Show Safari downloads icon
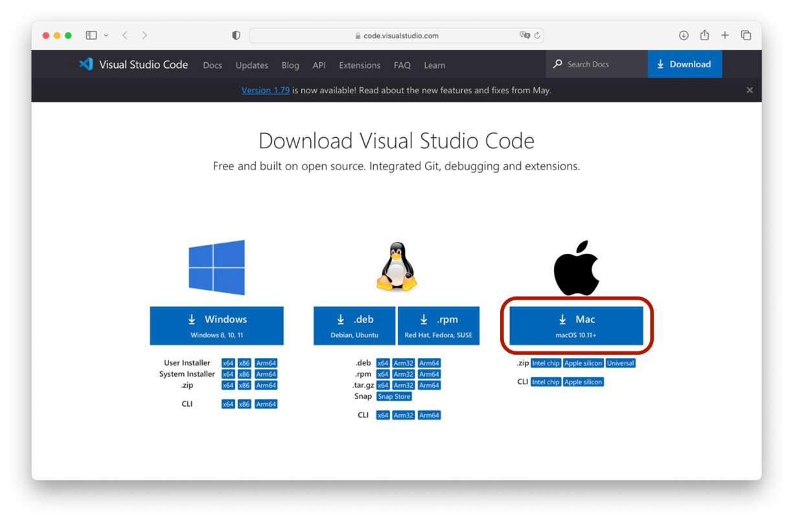This screenshot has height=523, width=793. [x=684, y=36]
